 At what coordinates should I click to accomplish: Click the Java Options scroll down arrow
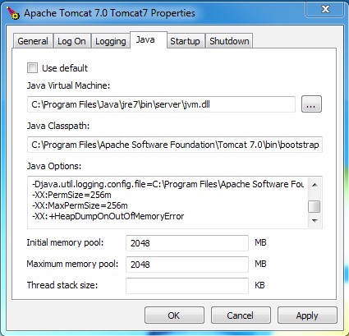tap(315, 221)
